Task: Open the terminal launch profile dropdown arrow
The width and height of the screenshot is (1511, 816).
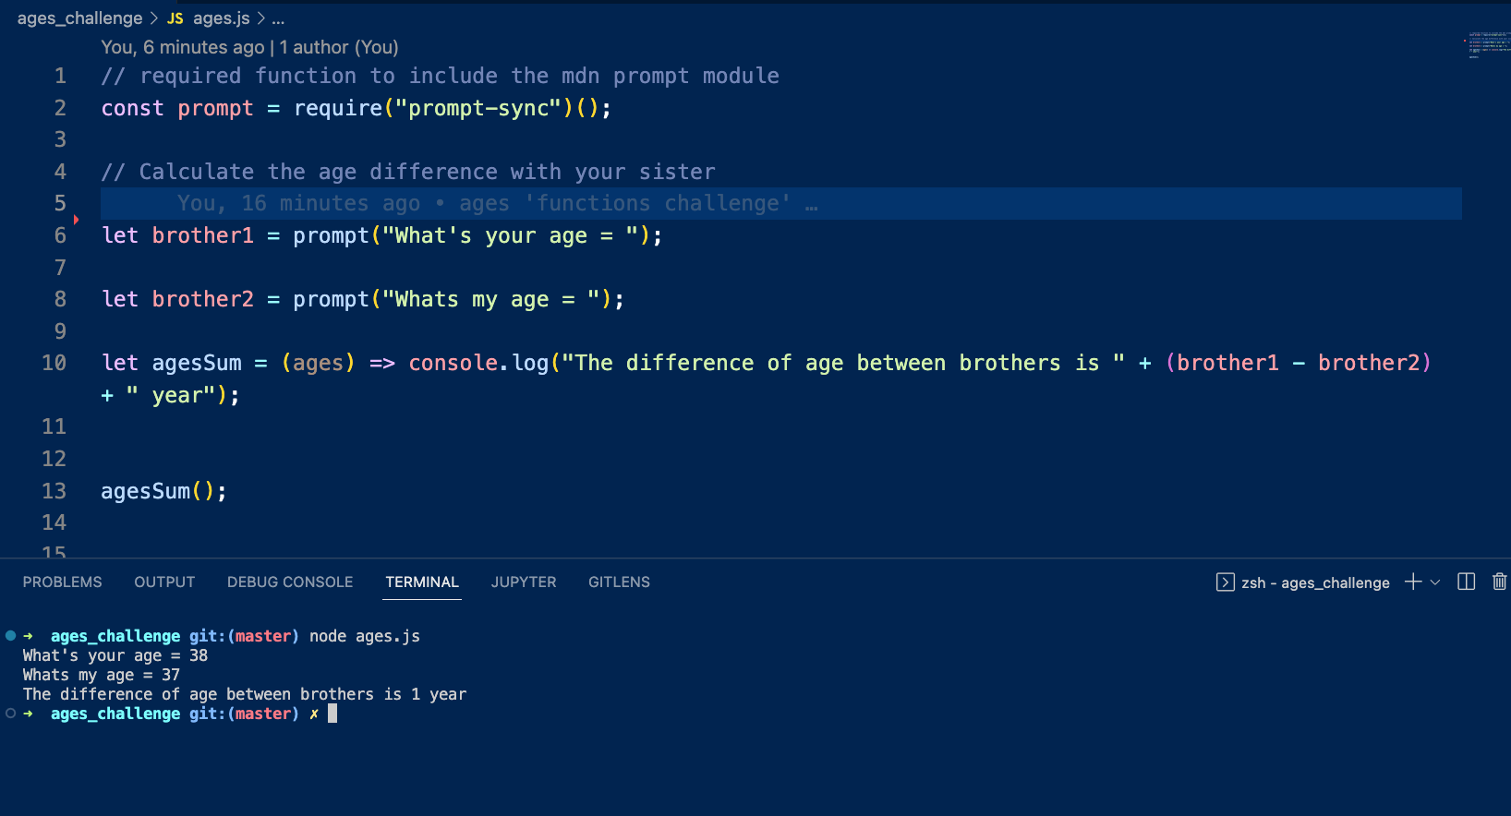Action: point(1435,582)
